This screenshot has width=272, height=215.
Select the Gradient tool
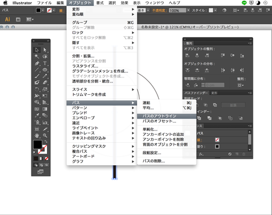click(45, 109)
